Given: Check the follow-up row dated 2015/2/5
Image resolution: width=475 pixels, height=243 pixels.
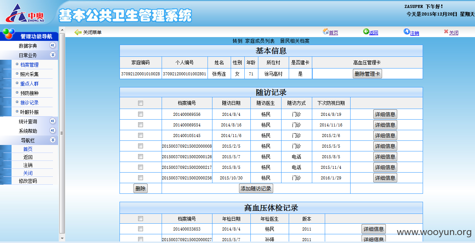Looking at the screenshot, I should pos(141,146).
